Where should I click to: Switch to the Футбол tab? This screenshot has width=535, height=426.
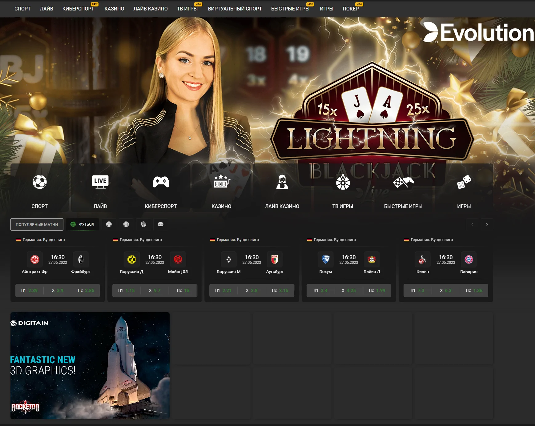82,224
